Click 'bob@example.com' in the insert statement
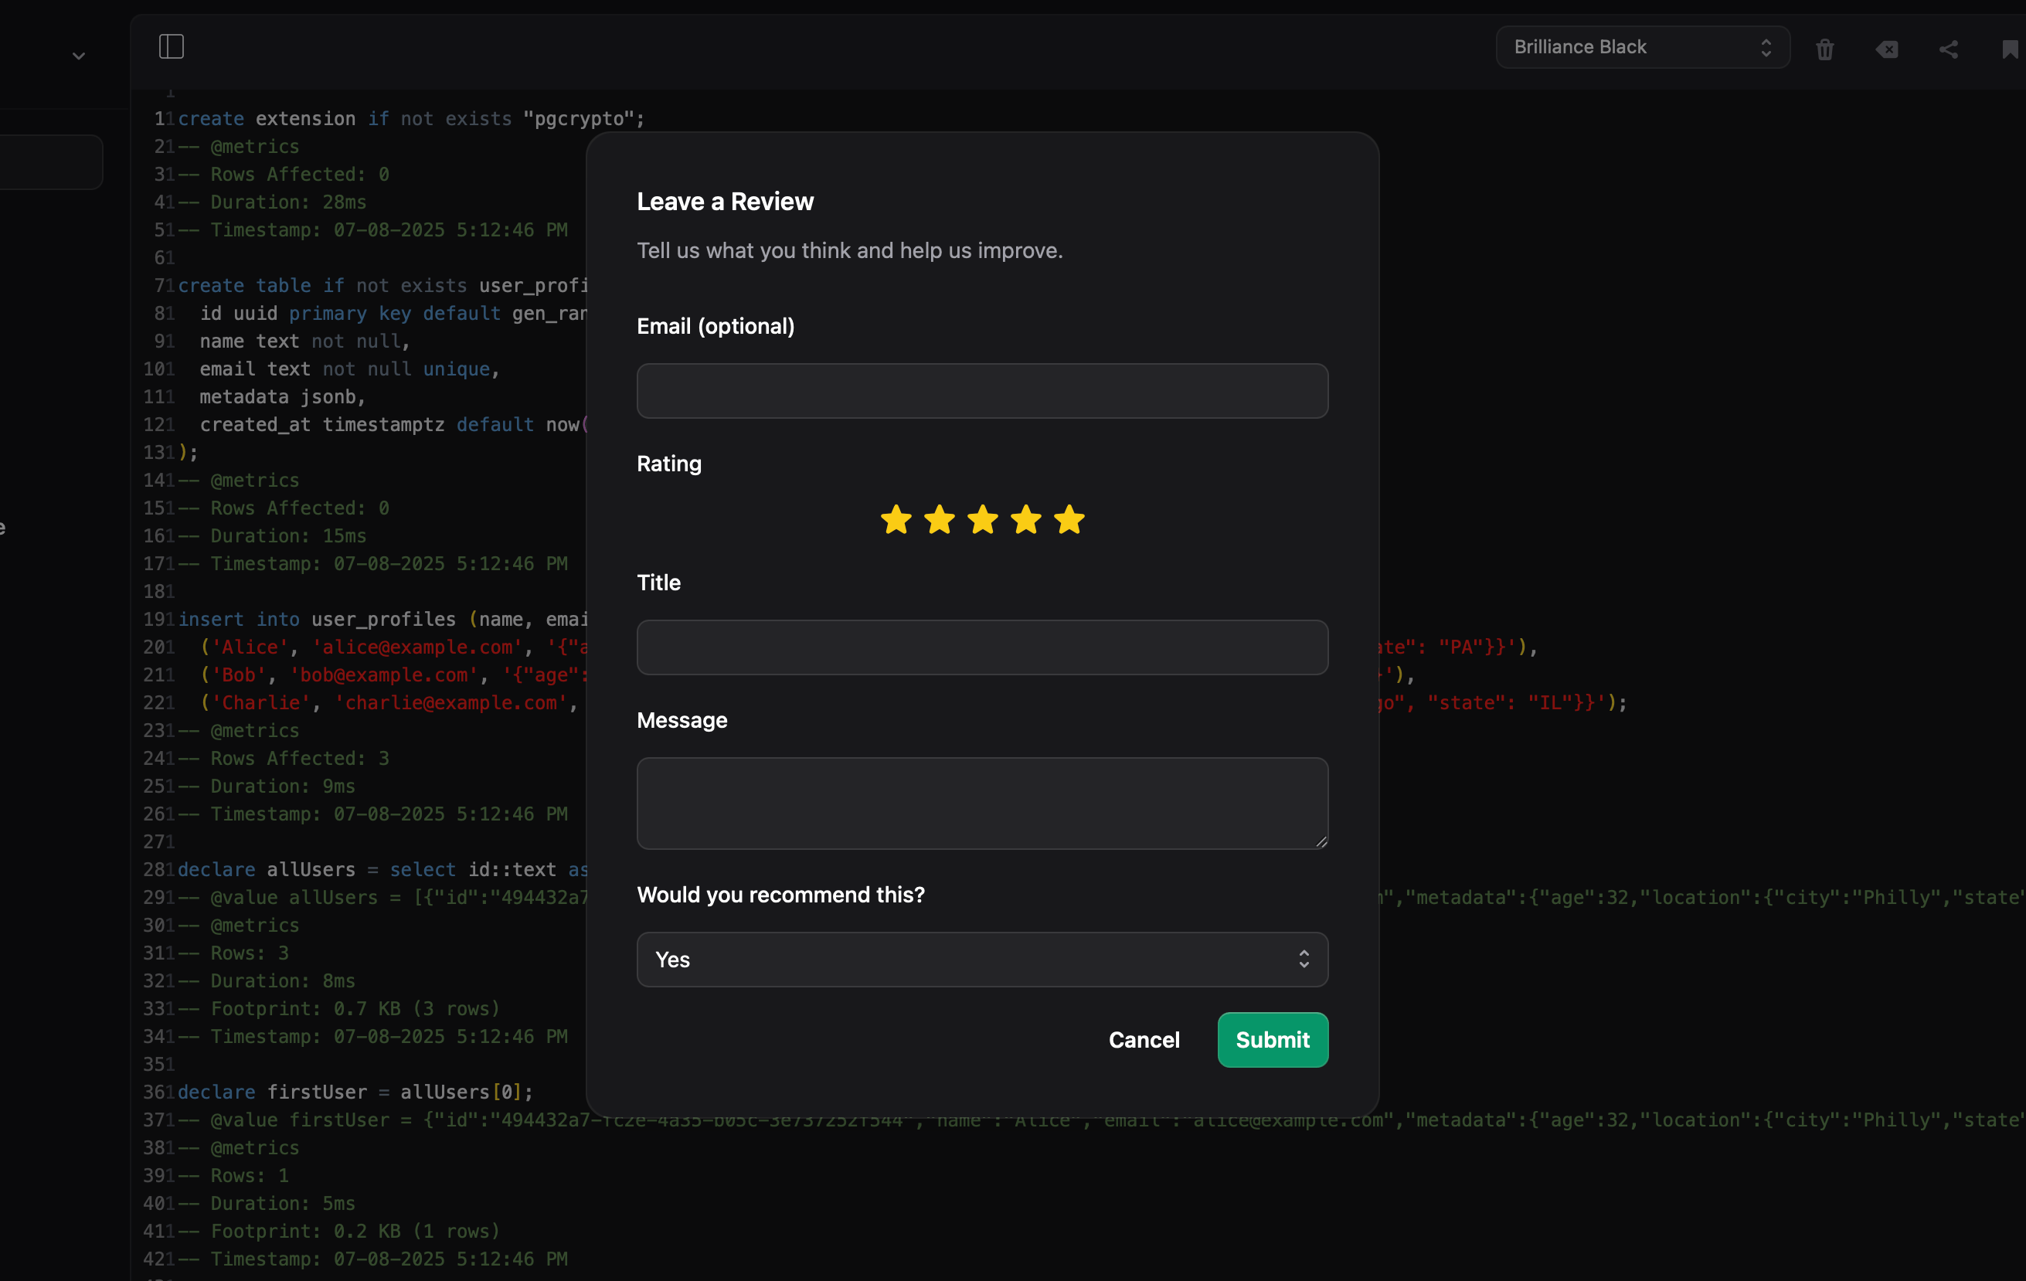The image size is (2026, 1281). pyautogui.click(x=384, y=674)
